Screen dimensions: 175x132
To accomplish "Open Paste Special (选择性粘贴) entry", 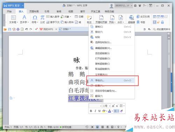I will point(112,42).
